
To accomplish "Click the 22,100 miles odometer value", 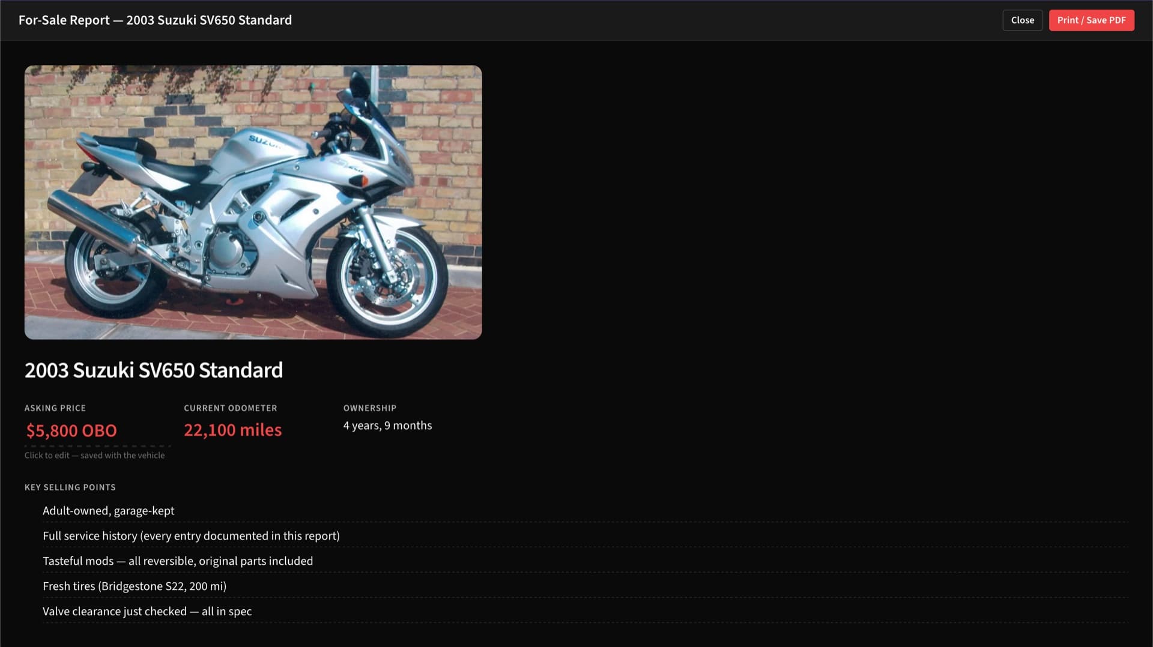I will click(x=232, y=430).
